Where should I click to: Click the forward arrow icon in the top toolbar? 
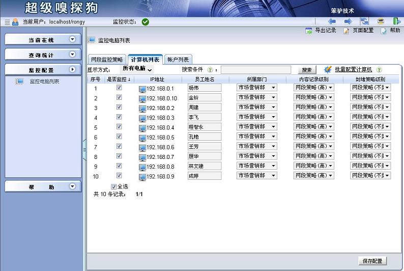click(348, 21)
